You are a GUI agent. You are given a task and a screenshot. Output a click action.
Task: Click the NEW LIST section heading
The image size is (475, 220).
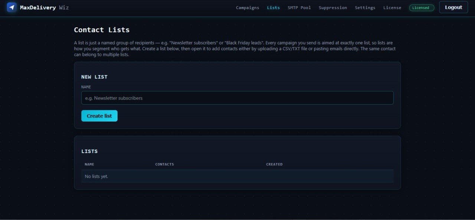[94, 77]
